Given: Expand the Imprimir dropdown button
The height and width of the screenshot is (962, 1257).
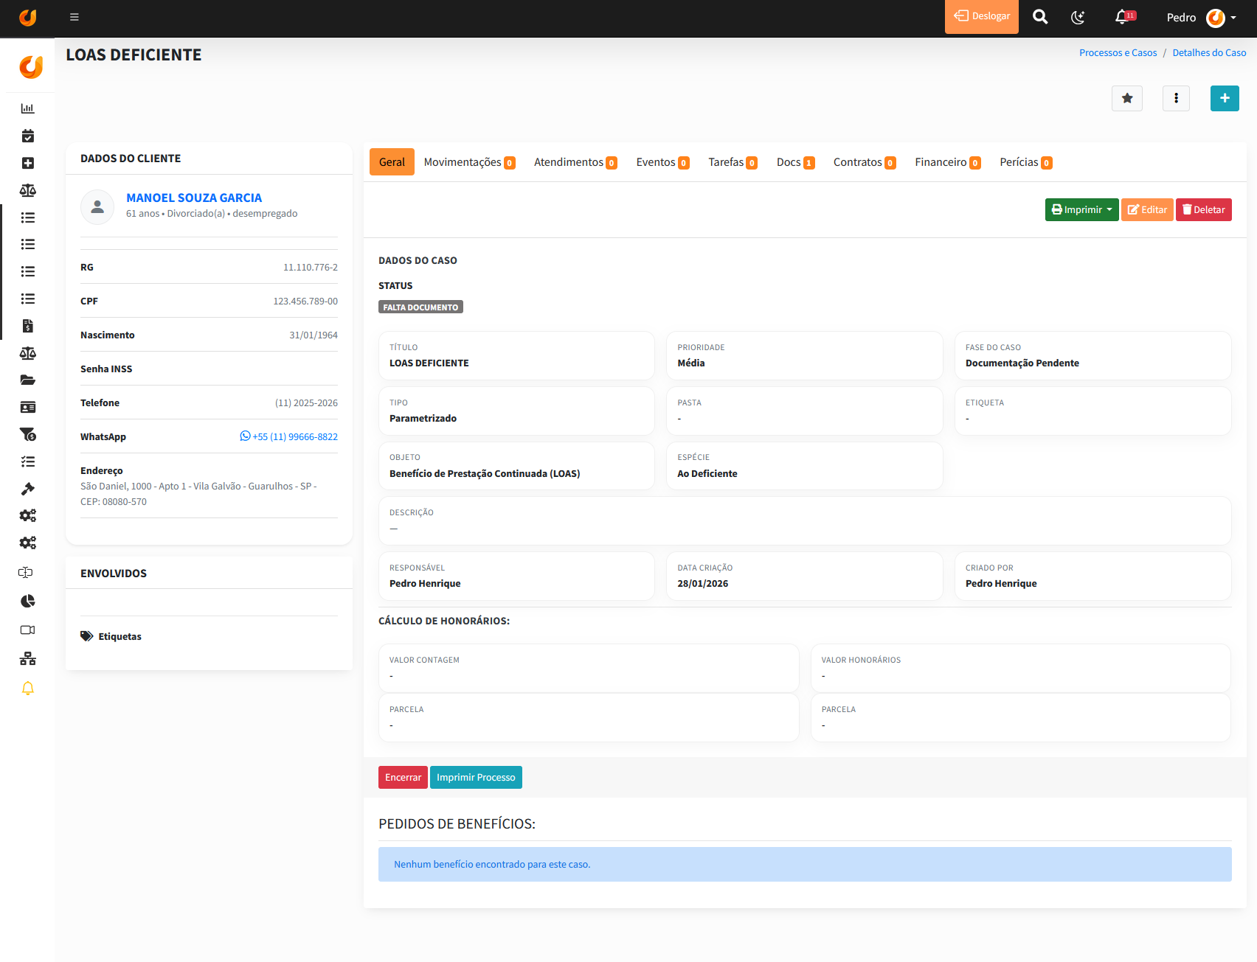Looking at the screenshot, I should point(1081,209).
